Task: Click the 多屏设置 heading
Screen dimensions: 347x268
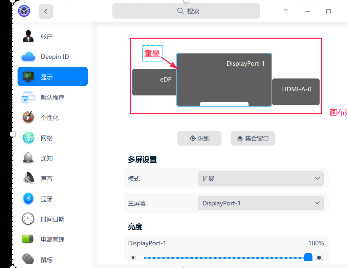Action: [x=142, y=160]
